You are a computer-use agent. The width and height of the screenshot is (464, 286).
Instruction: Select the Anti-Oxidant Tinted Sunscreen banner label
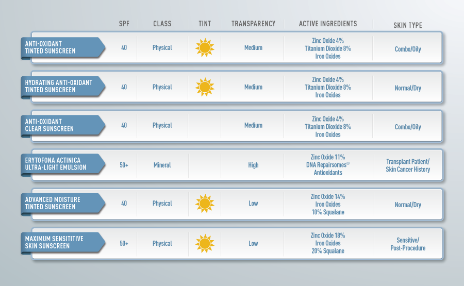tap(63, 47)
